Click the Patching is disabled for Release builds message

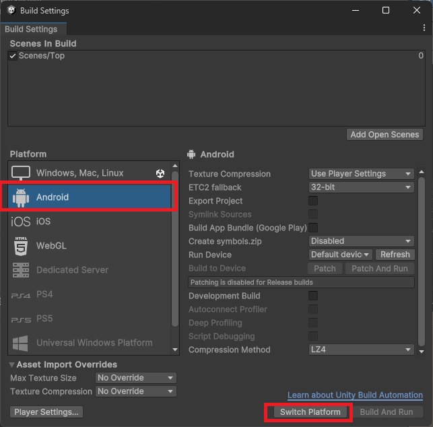301,282
